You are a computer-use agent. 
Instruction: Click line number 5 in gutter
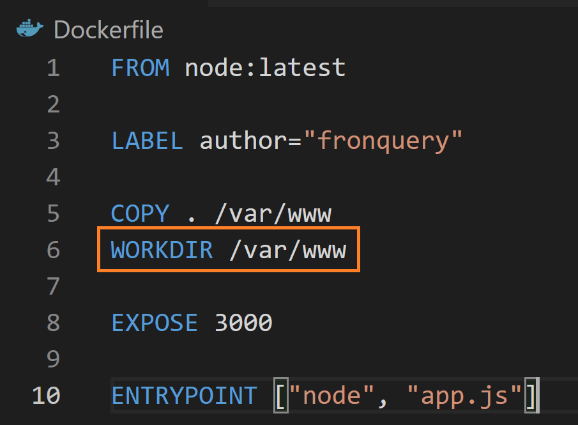54,213
